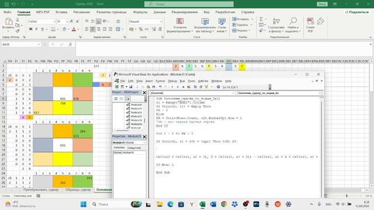This screenshot has height=210, width=374.
Task: Open the (General) object dropdown in VBA
Action: pos(233,93)
